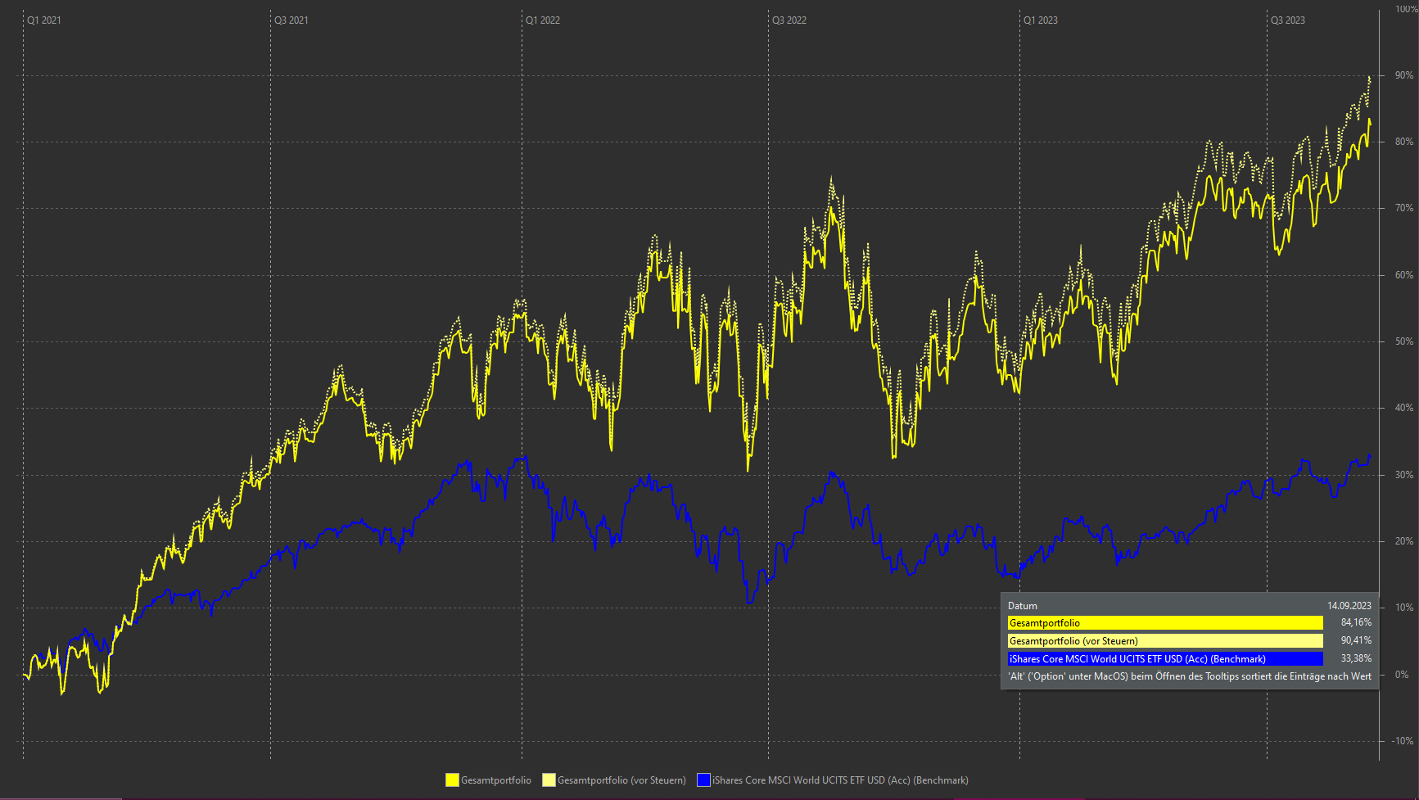
Task: Click the 50% label on the y-axis
Action: tap(1403, 341)
